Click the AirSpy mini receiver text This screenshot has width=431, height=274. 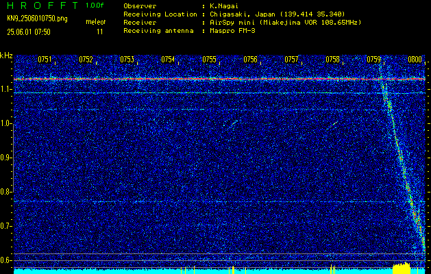285,23
